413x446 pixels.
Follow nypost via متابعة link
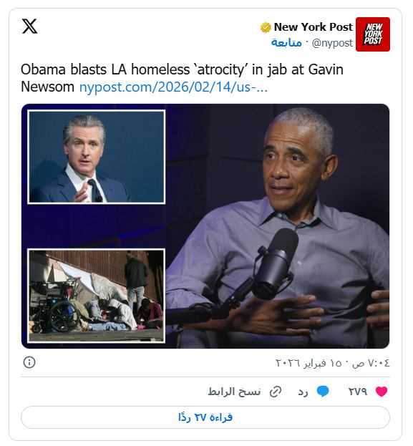pyautogui.click(x=286, y=43)
